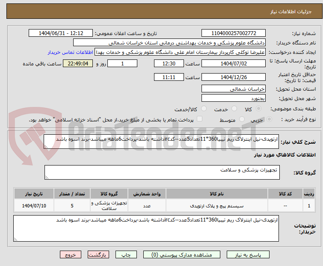Click the گروه کالا text area
Image resolution: width=323 pixels, height=266 pixels.
[x=162, y=172]
